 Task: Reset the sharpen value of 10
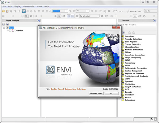[x=140, y=16]
